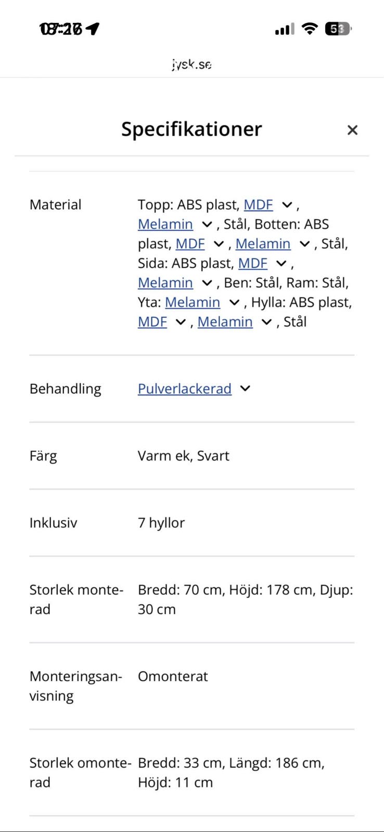Image resolution: width=384 pixels, height=832 pixels.
Task: Open Melamin link after Yta
Action: (x=193, y=302)
